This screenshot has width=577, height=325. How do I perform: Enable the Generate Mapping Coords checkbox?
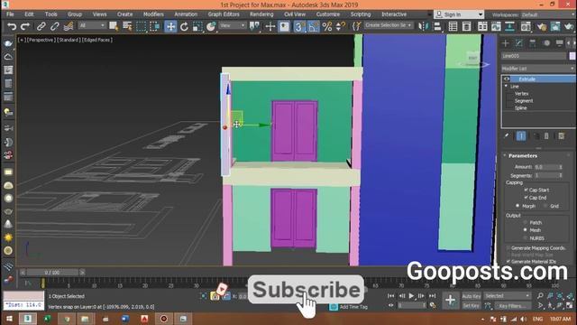pos(508,248)
